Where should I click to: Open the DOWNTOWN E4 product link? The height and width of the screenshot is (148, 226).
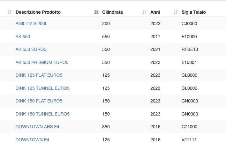[32, 140]
